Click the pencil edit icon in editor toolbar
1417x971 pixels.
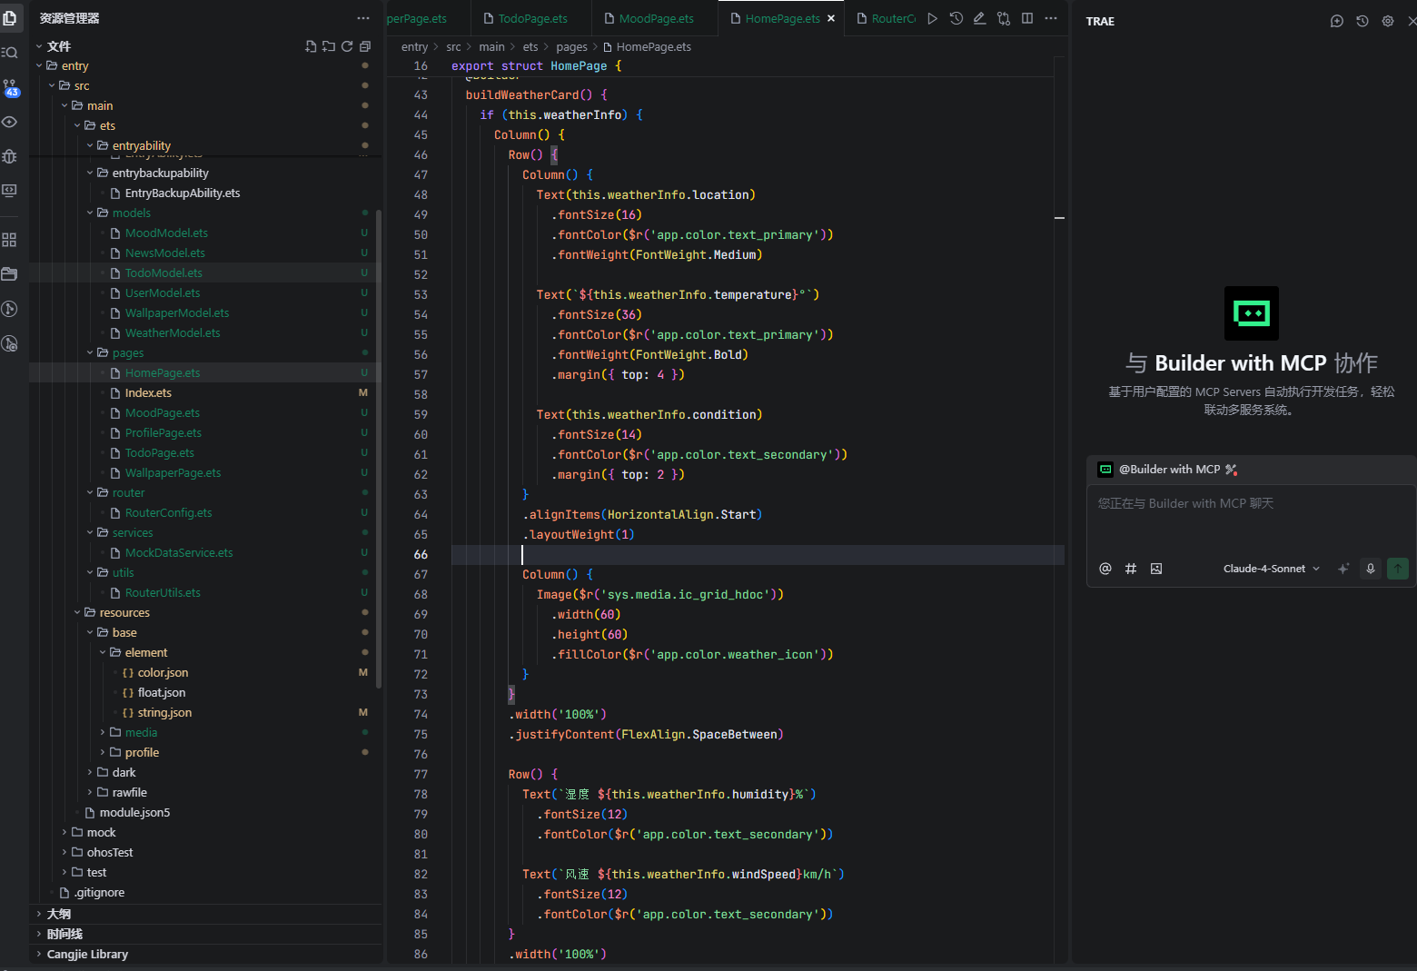pos(979,18)
